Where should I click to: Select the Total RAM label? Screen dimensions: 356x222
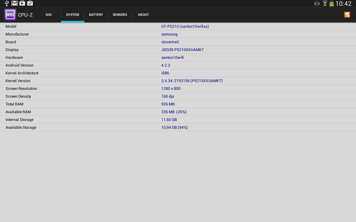pyautogui.click(x=14, y=104)
